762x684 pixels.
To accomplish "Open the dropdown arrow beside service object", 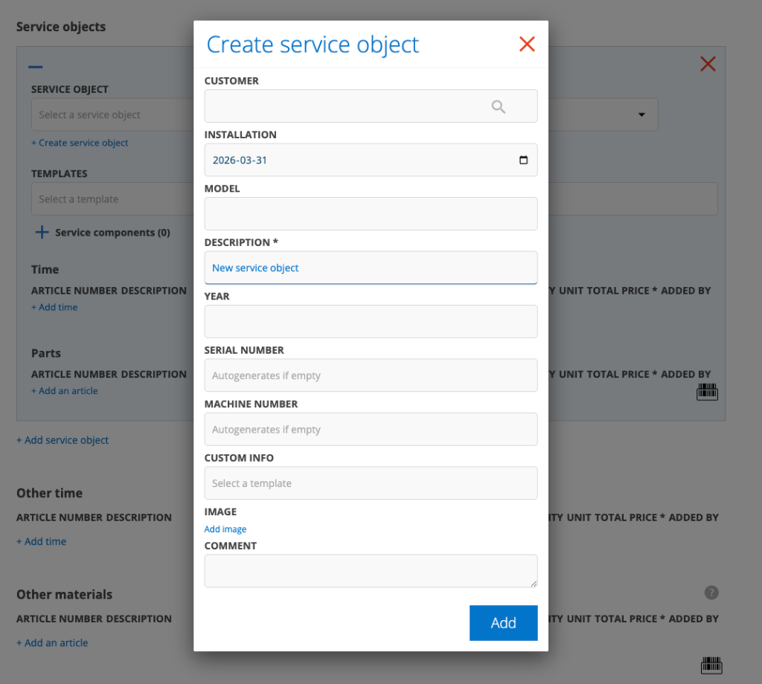I will point(641,115).
